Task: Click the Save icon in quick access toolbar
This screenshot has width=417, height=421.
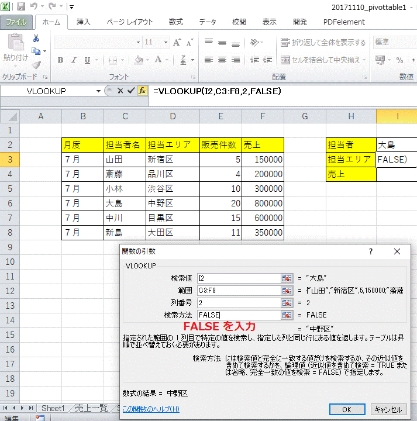Action: pos(21,7)
